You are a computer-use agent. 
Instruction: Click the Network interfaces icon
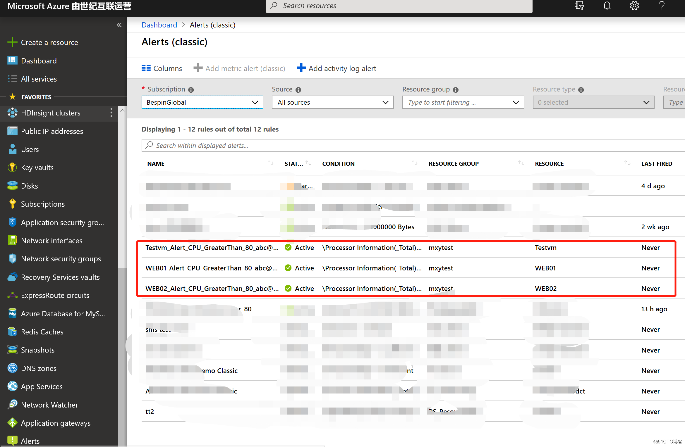pos(12,240)
